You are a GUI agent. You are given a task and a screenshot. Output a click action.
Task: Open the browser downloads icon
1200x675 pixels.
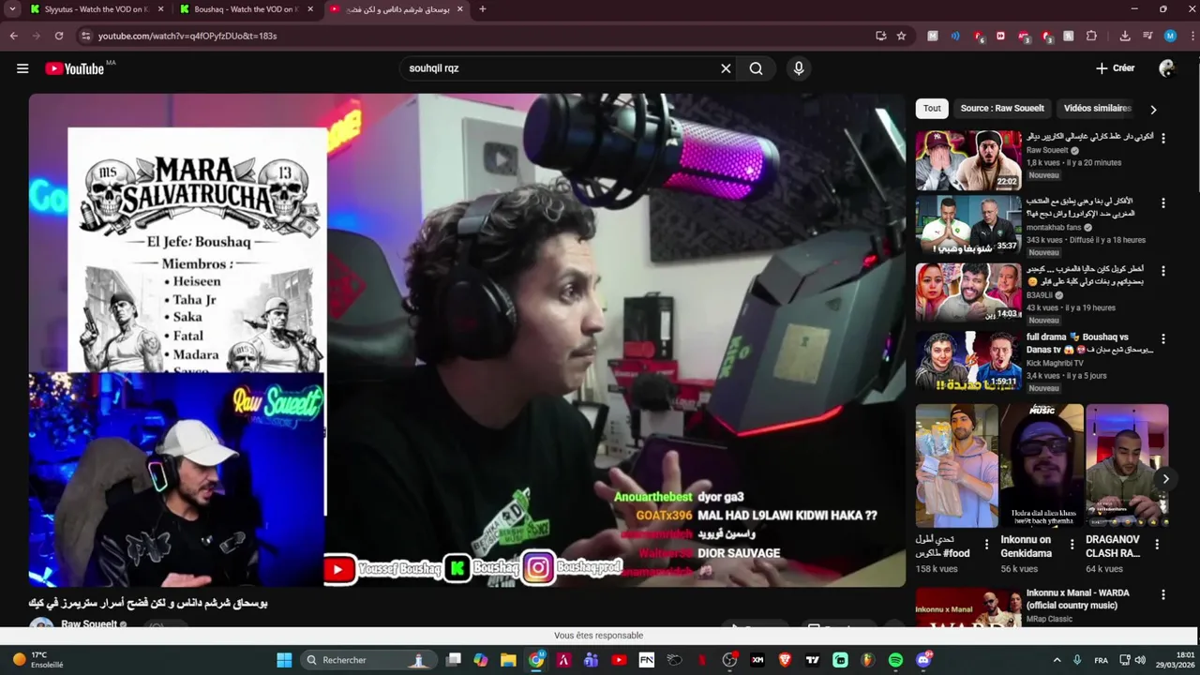pyautogui.click(x=1125, y=36)
